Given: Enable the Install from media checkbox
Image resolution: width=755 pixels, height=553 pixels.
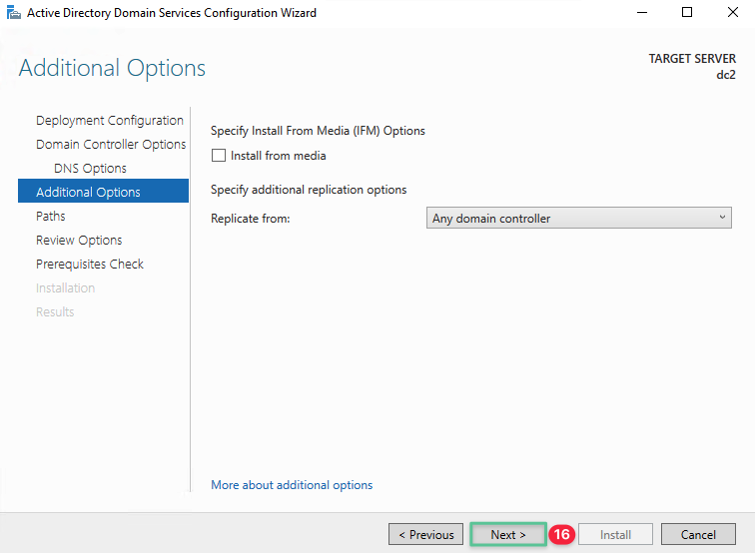Looking at the screenshot, I should [219, 156].
